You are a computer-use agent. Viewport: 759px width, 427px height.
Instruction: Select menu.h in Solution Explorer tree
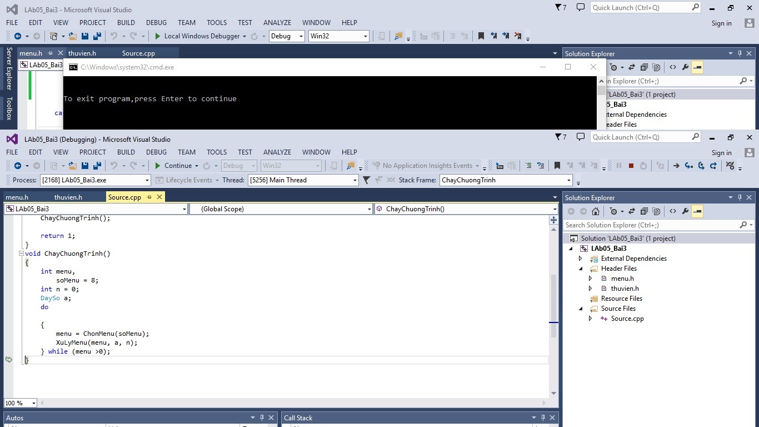pyautogui.click(x=622, y=279)
